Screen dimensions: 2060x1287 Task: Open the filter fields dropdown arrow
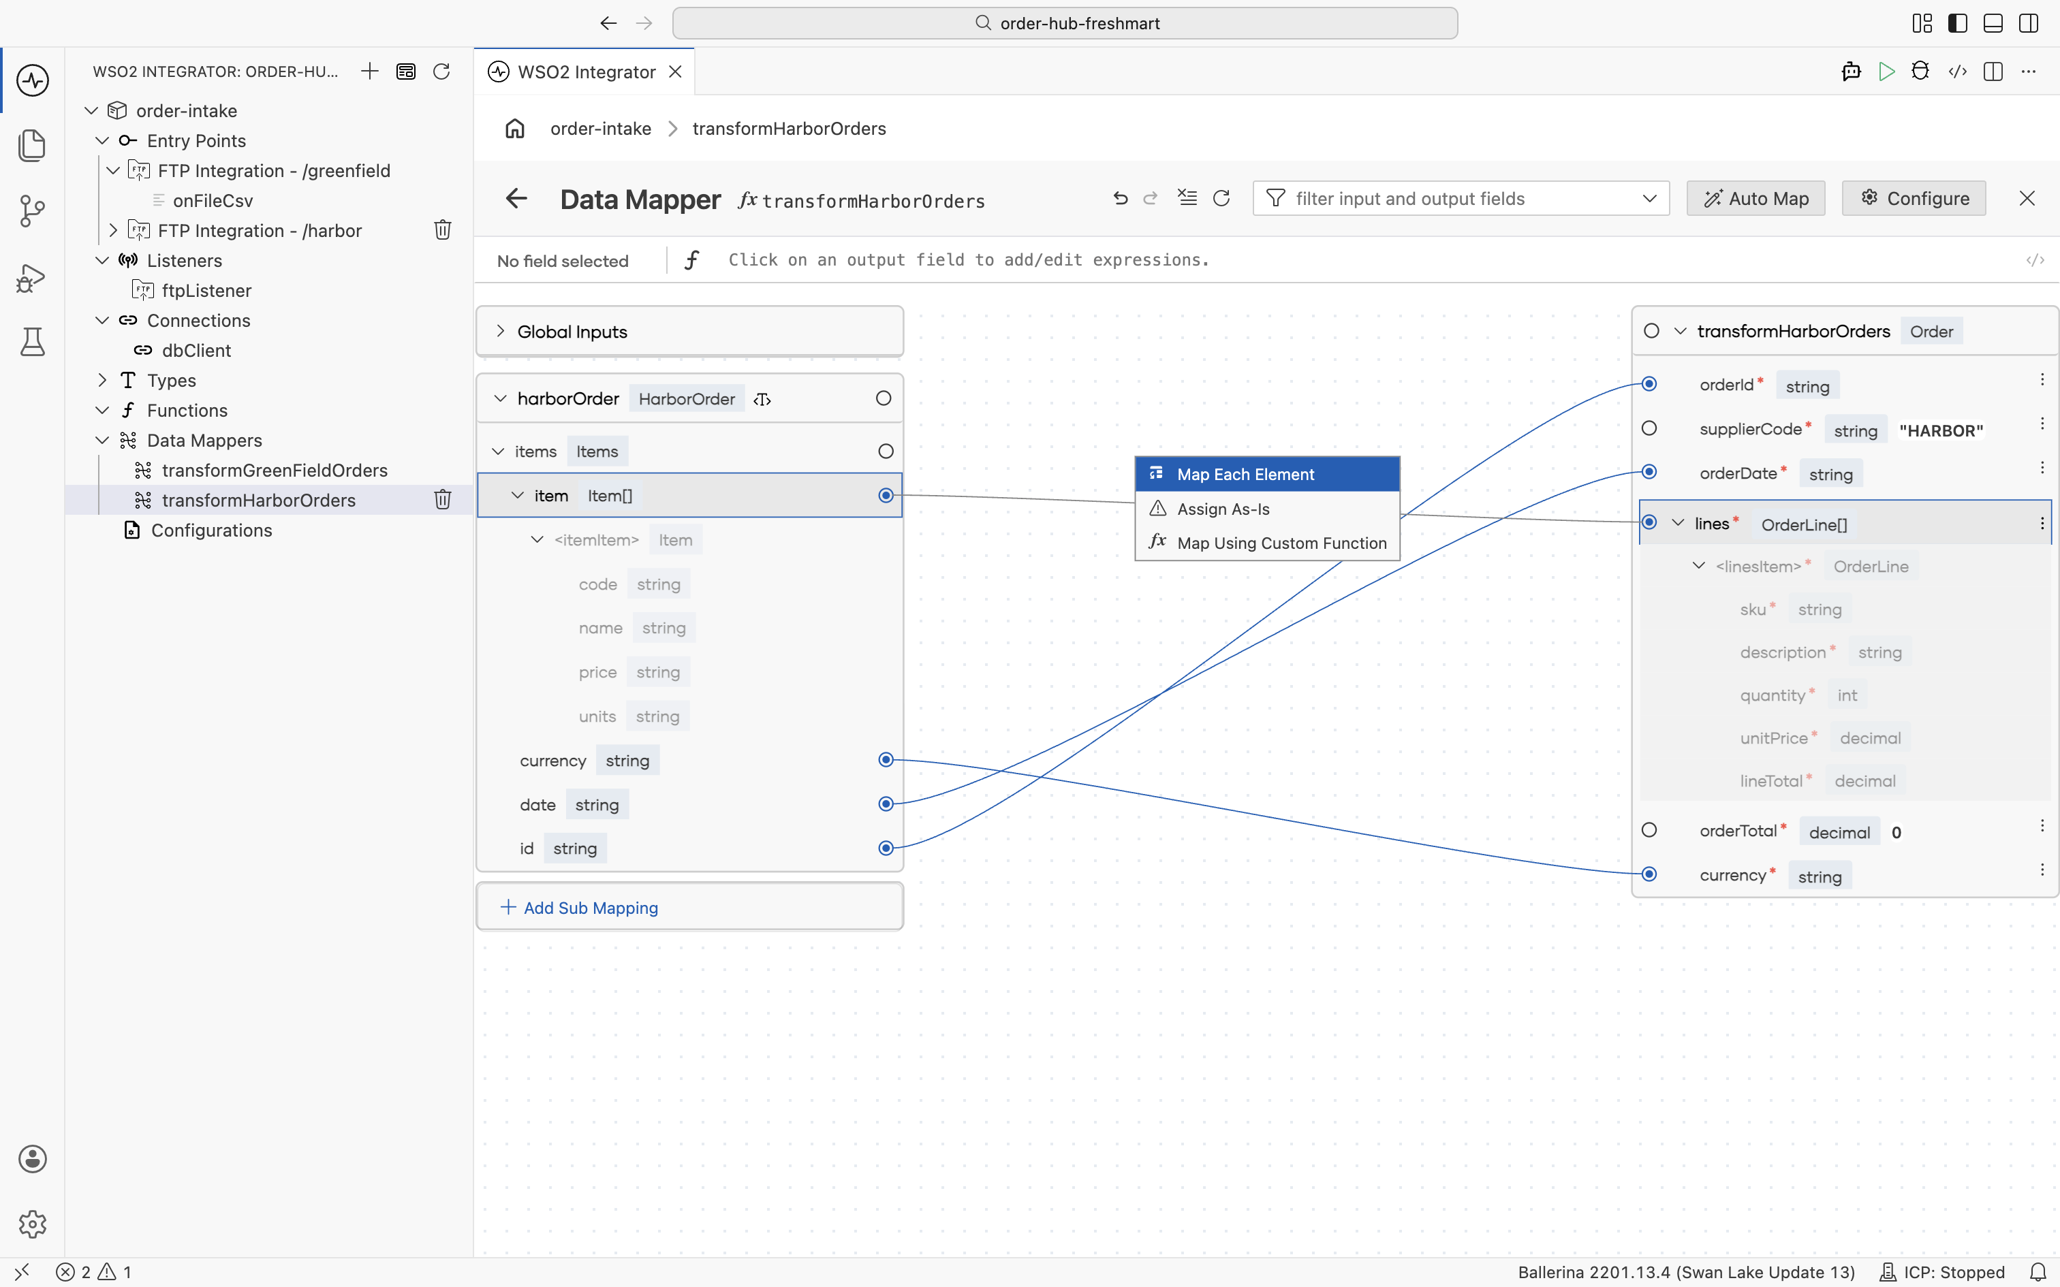(x=1650, y=198)
